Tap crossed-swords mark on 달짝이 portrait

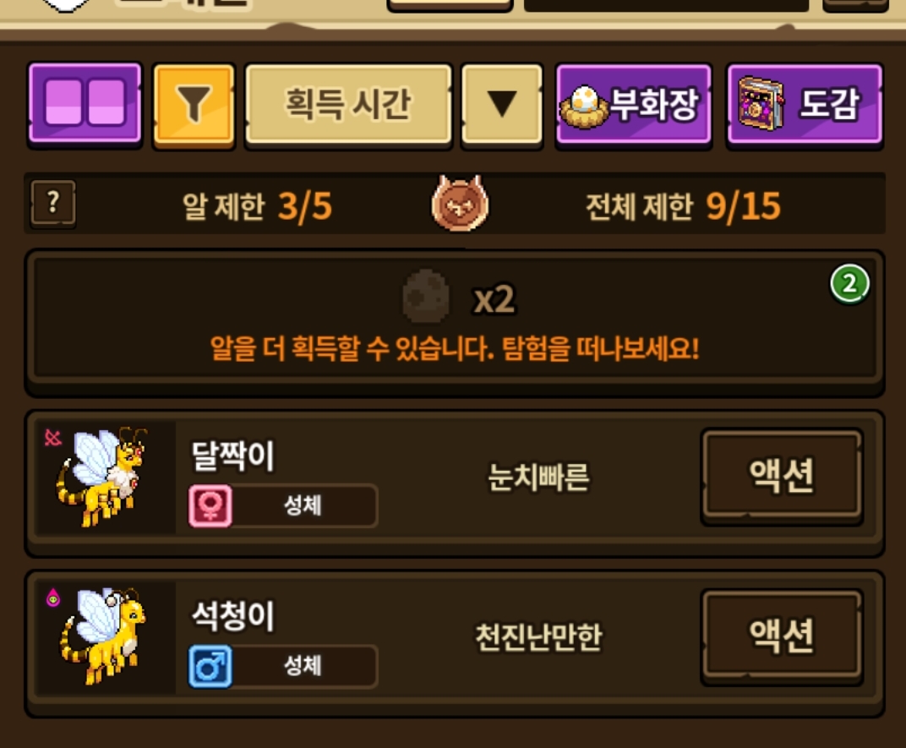pyautogui.click(x=52, y=438)
